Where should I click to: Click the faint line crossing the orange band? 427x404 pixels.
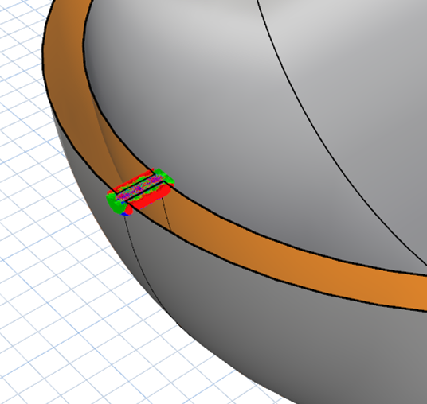click(x=167, y=215)
